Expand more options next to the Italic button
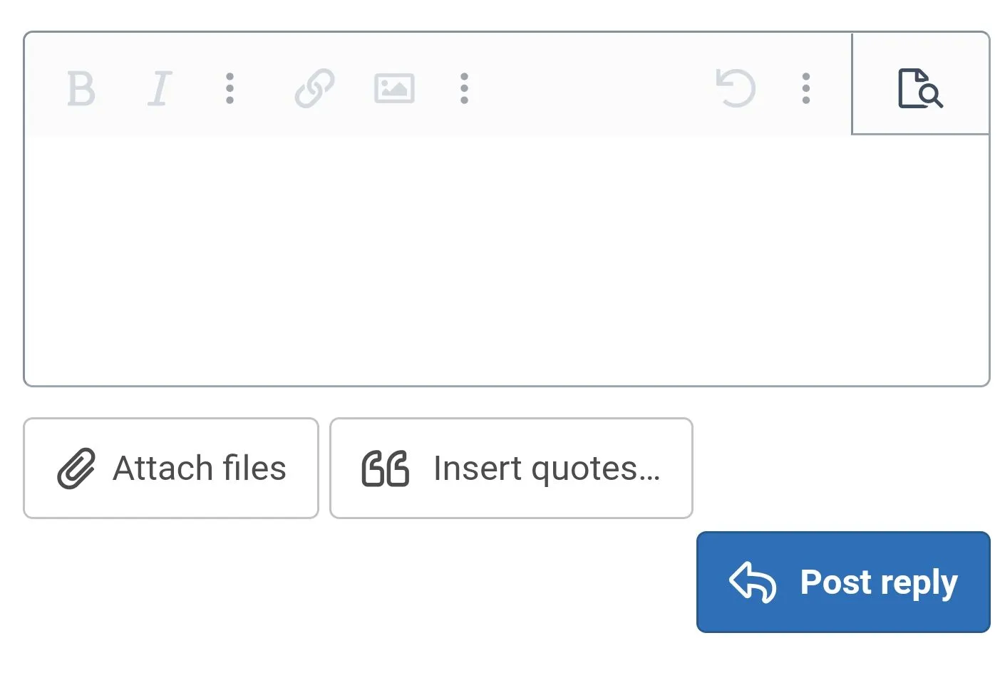1000x680 pixels. coord(230,89)
